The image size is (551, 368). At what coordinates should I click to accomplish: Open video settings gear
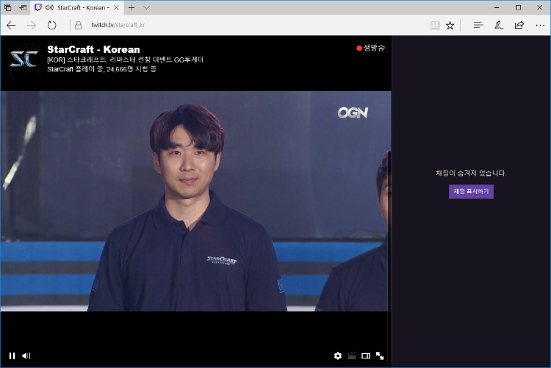point(338,356)
